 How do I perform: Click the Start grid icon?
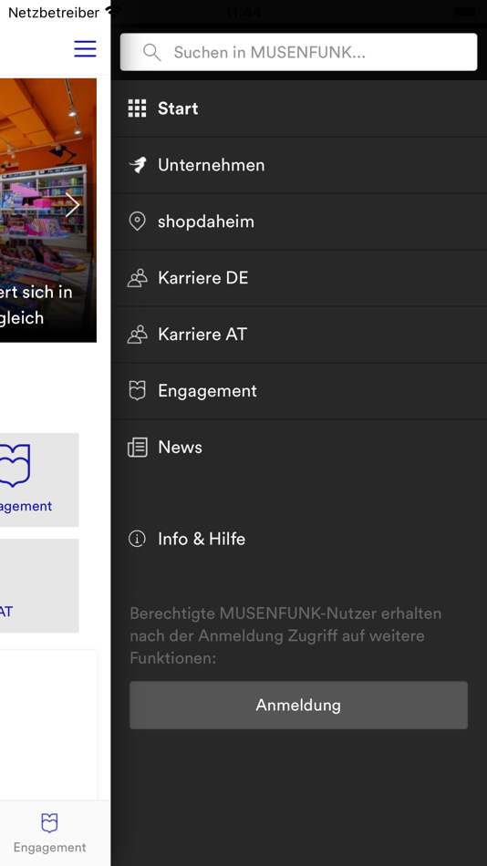(x=137, y=108)
